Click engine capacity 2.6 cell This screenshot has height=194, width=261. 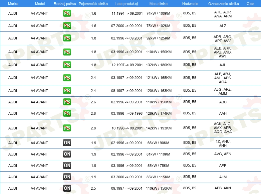coord(93,102)
